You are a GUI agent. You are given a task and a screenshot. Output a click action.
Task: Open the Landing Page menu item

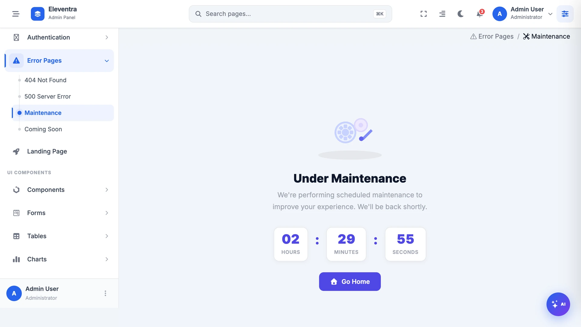click(x=59, y=151)
